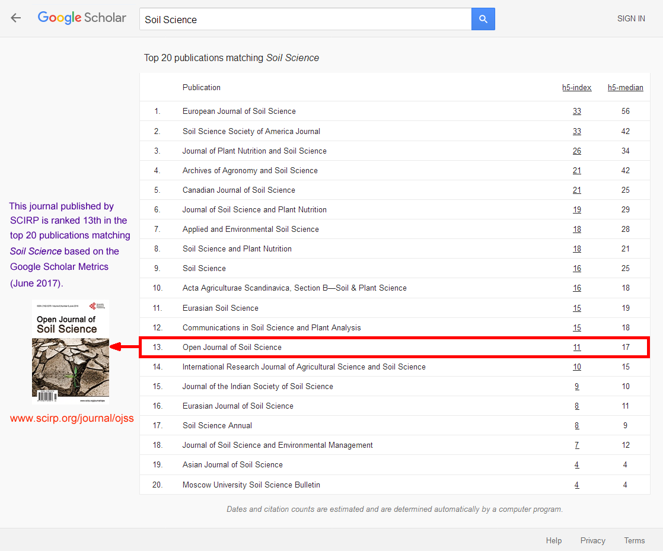Focus the Soil Science search field
Viewport: 663px width, 551px height.
pyautogui.click(x=305, y=19)
